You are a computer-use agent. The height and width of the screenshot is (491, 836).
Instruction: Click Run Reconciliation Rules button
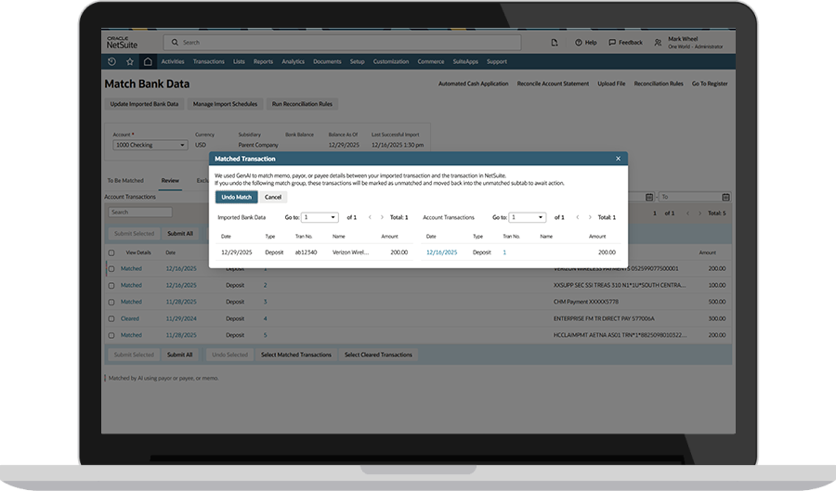pos(302,104)
